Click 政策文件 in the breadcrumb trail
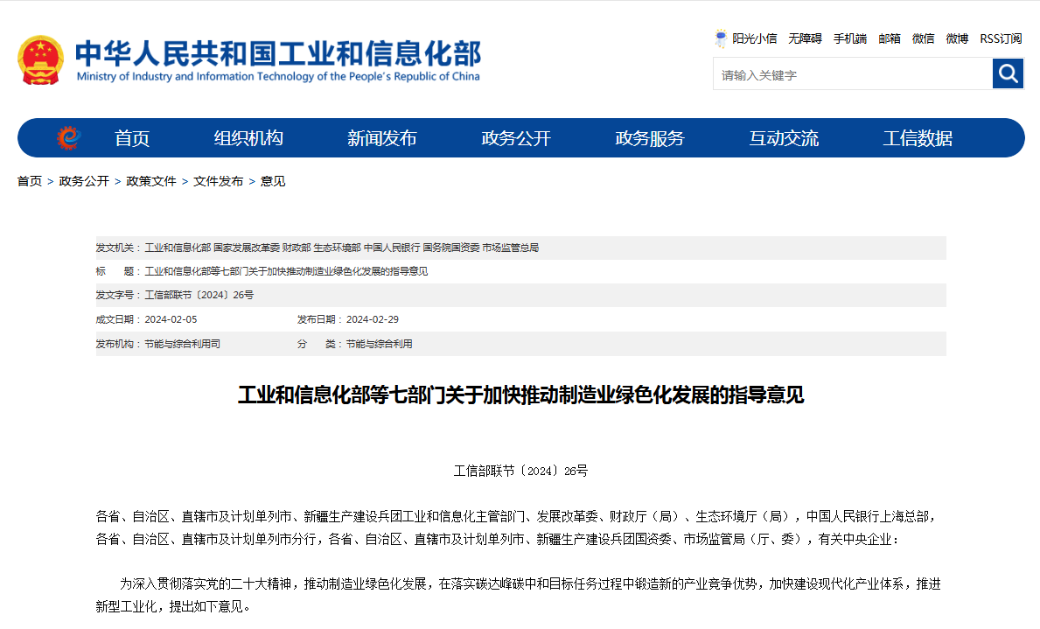Screen dimensions: 1040x629 pyautogui.click(x=151, y=181)
